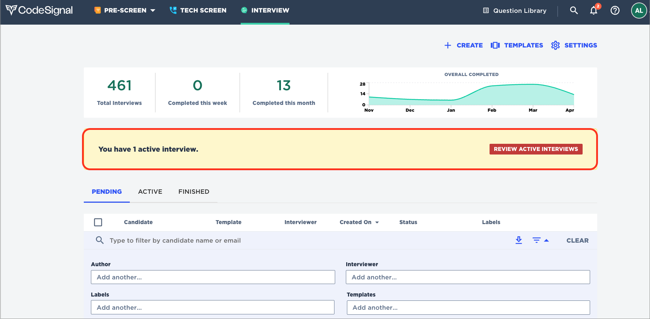Viewport: 650px width, 319px height.
Task: Open the CodeSignal logo home link
Action: (x=39, y=10)
